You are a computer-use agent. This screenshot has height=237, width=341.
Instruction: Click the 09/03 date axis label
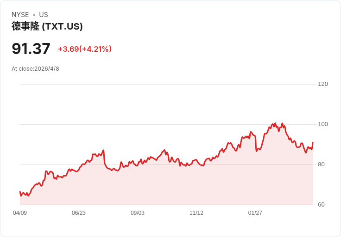[138, 213]
